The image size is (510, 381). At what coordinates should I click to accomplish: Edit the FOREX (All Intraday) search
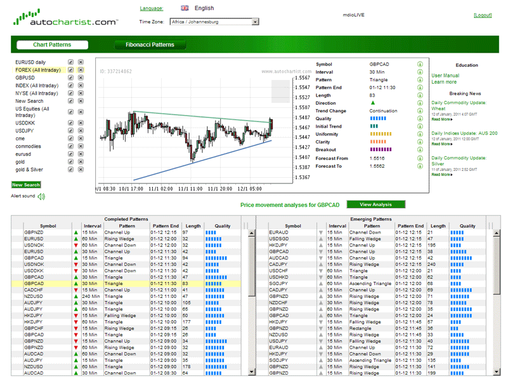[x=70, y=70]
